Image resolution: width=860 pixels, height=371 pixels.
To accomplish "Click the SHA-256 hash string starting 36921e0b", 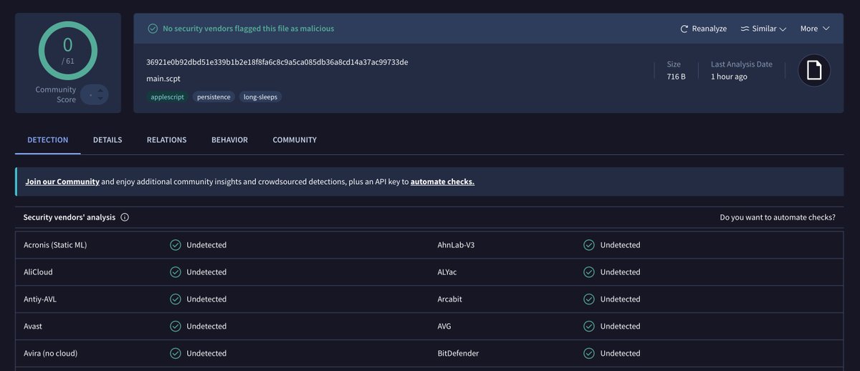I will pyautogui.click(x=277, y=62).
